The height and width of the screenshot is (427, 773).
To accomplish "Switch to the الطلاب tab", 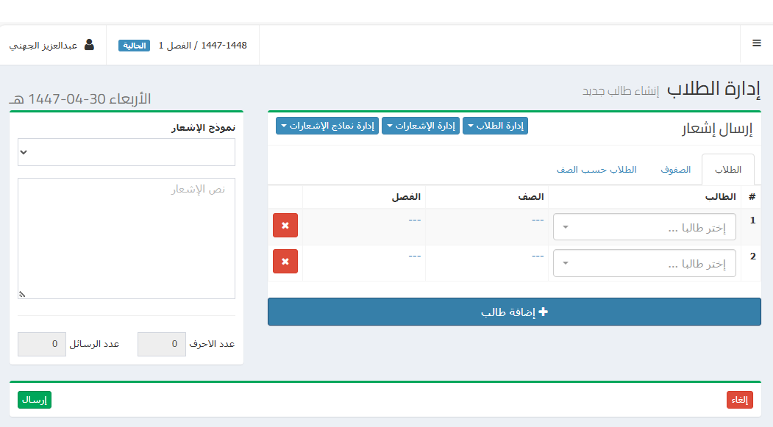I will pos(727,170).
